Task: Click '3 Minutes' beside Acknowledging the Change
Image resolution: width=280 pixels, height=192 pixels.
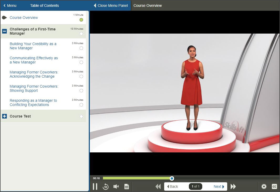Action: (x=77, y=72)
